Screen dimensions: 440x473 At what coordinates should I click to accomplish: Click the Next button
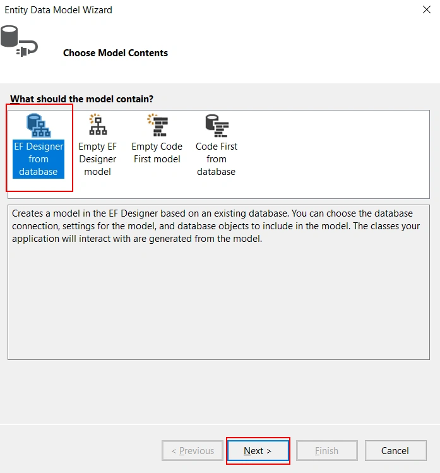pos(258,451)
